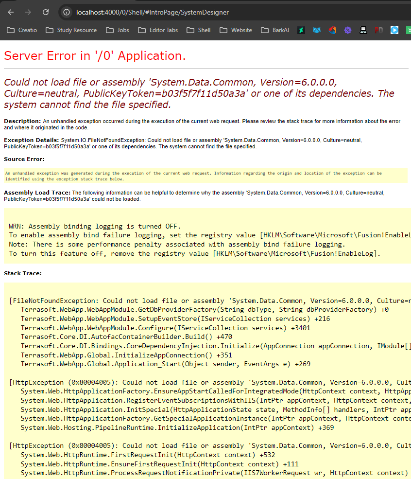Click the 'To turn this feature off' line

pyautogui.click(x=195, y=253)
